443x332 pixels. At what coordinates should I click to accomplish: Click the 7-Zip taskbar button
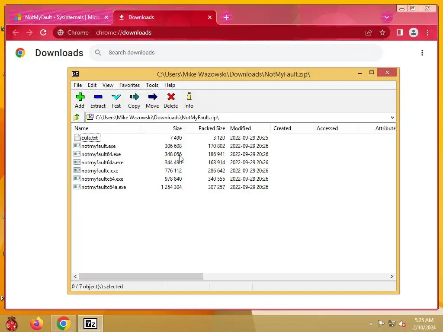[x=90, y=323]
